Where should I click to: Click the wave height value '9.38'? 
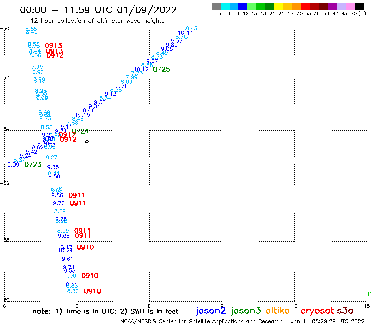click(x=53, y=167)
